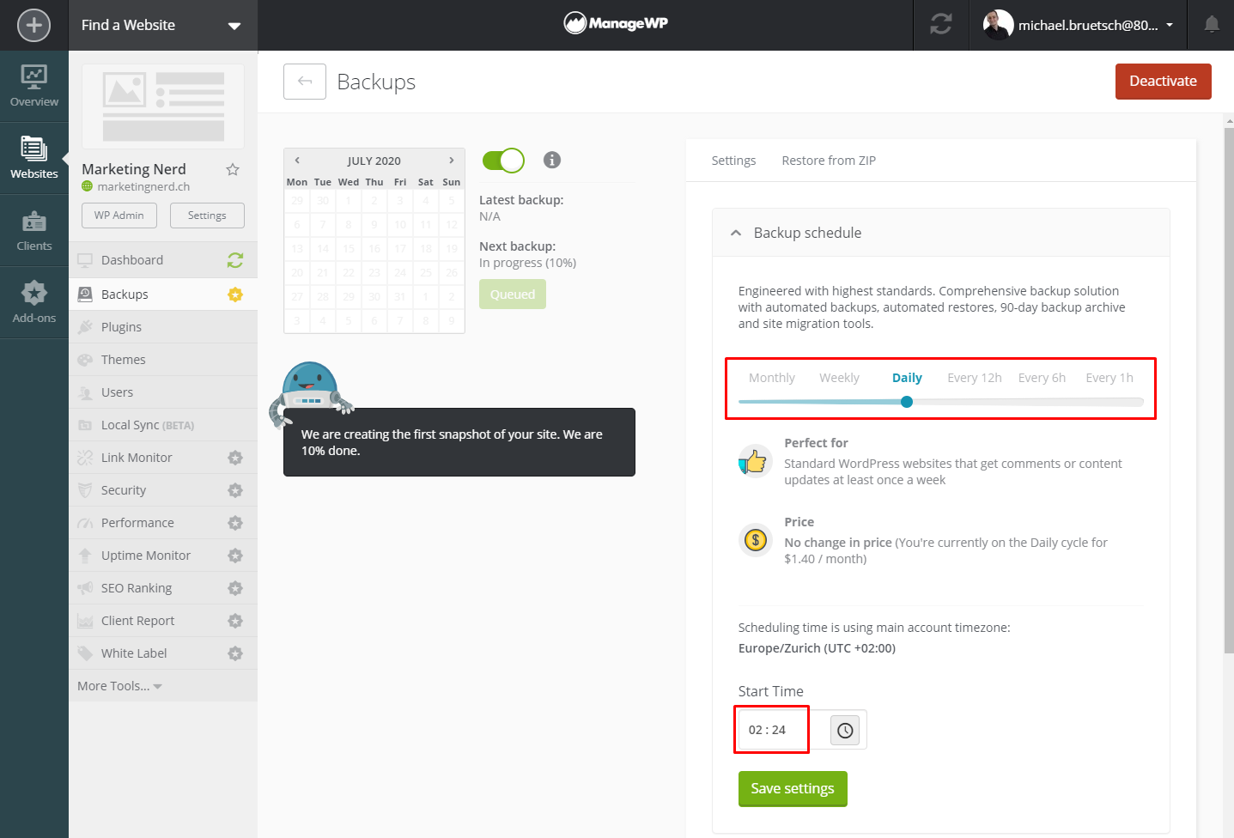This screenshot has width=1234, height=838.
Task: Open the marketingnerd.ch link
Action: 143,186
